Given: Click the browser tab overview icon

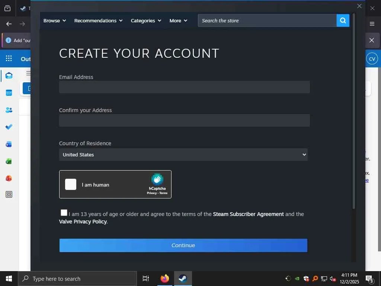Looking at the screenshot, I should (x=7, y=8).
